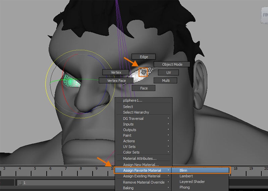
Task: Click frame 8 on the timeline
Action: coord(81,169)
